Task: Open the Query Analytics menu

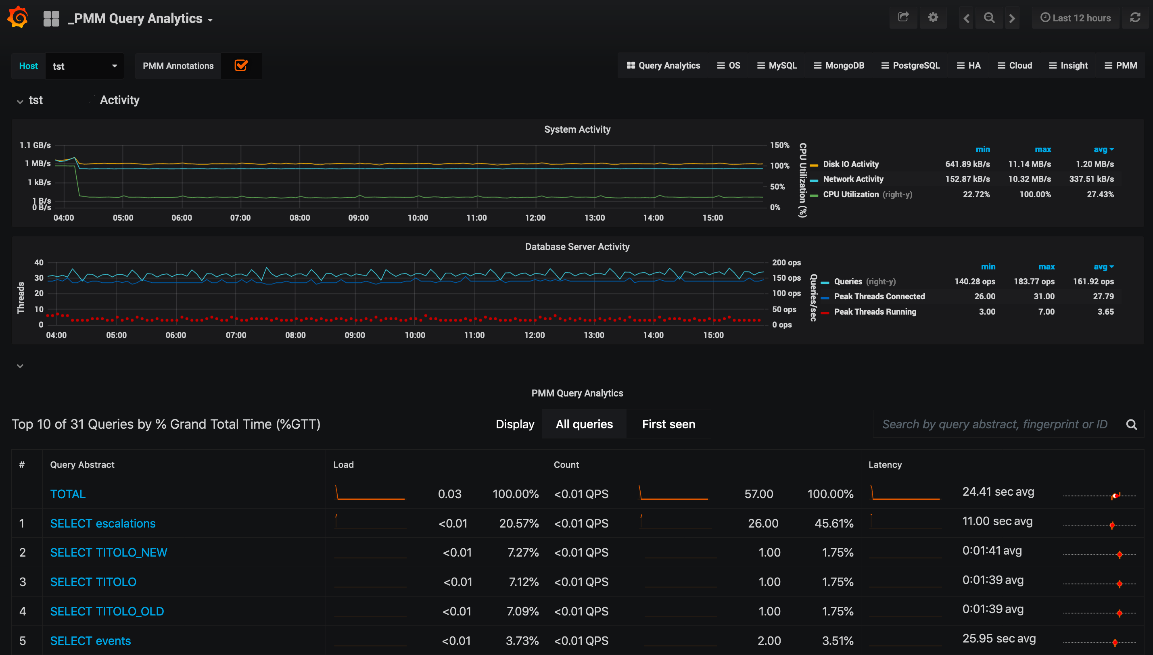Action: (x=664, y=66)
